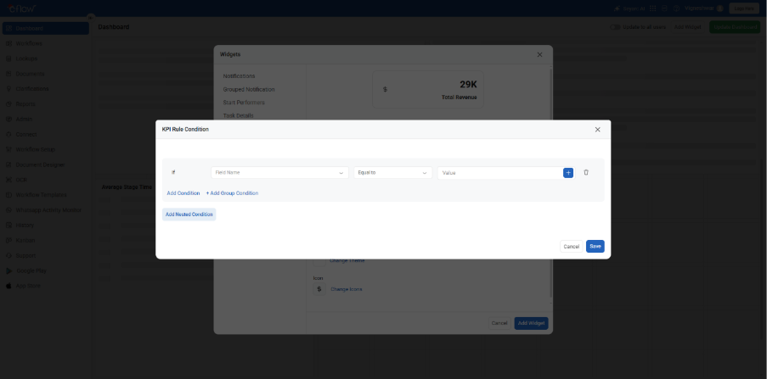
Task: Delete the condition row with trash icon
Action: tap(586, 172)
